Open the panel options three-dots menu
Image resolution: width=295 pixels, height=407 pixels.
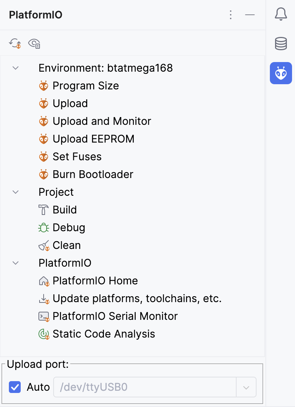tap(231, 15)
